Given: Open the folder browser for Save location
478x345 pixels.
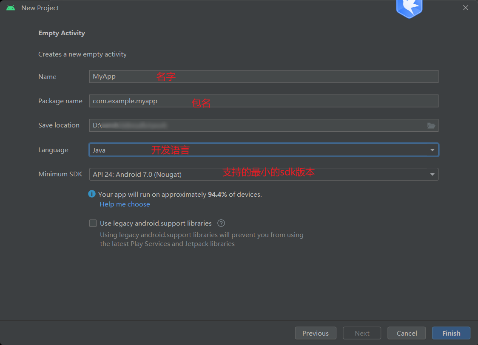Looking at the screenshot, I should pos(431,125).
